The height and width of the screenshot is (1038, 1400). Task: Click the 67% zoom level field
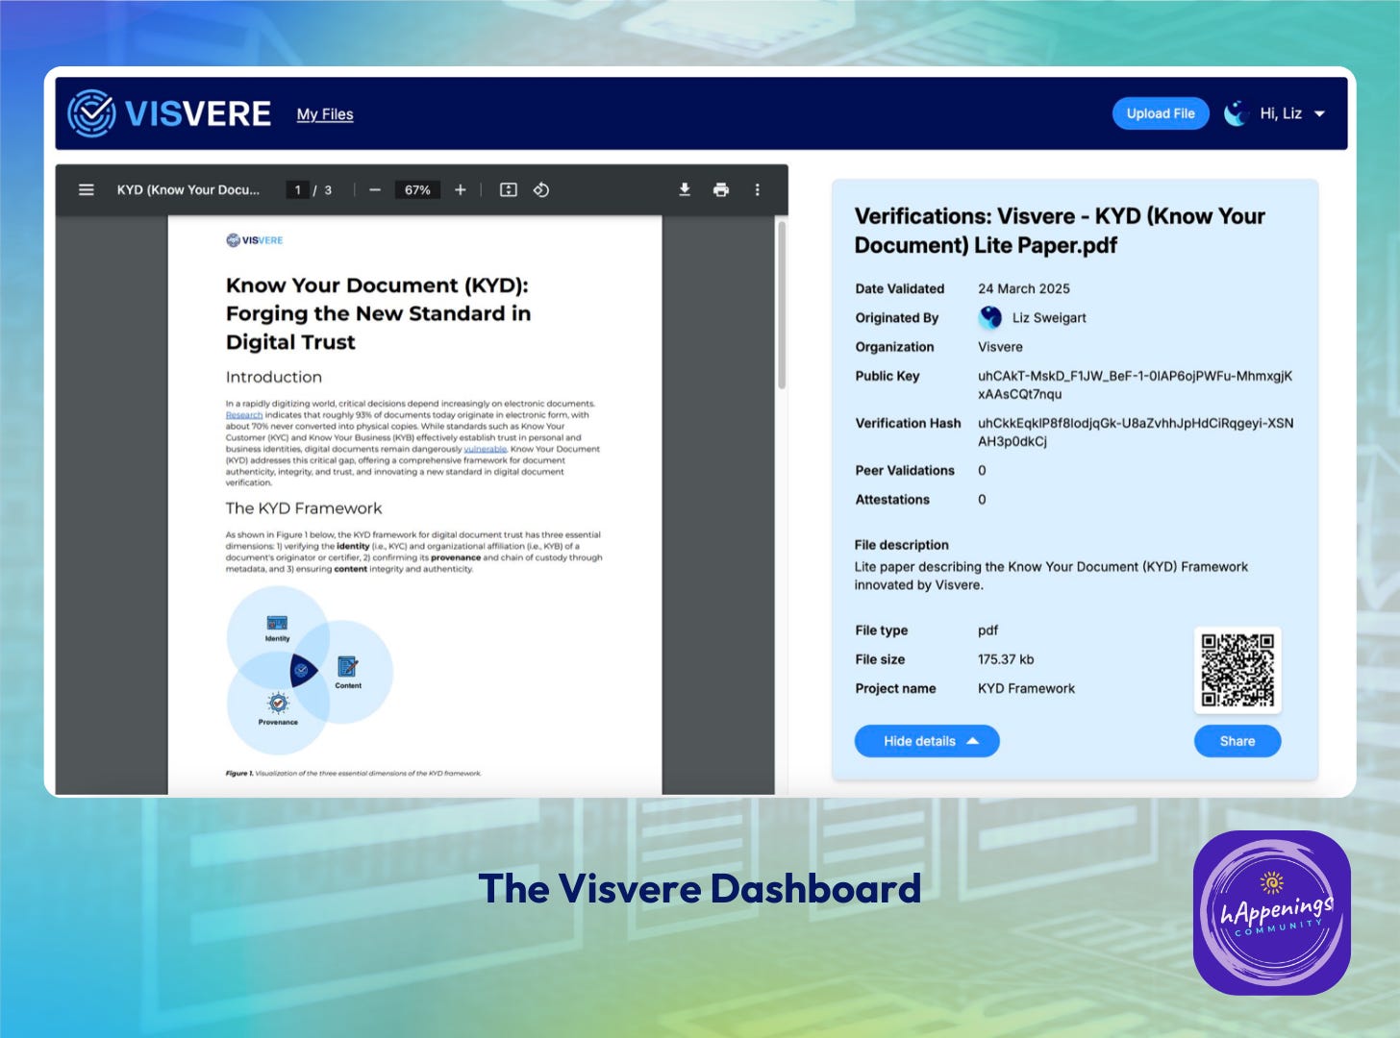[417, 190]
